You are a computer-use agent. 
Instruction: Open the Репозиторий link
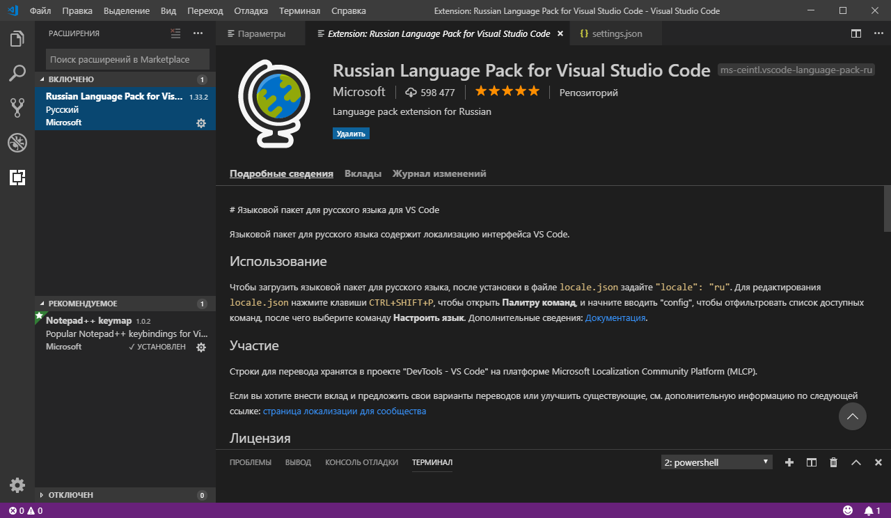tap(589, 92)
